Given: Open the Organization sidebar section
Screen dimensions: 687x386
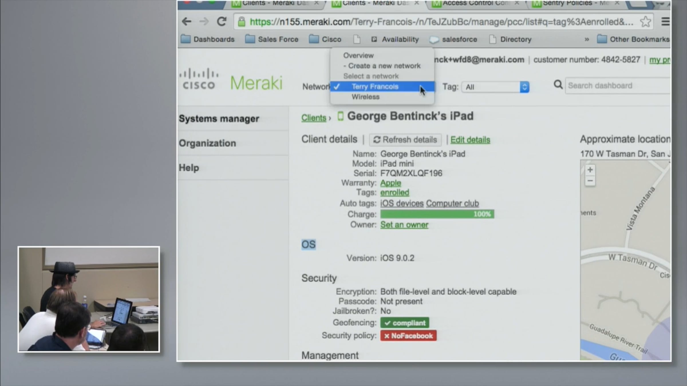Looking at the screenshot, I should [x=208, y=143].
